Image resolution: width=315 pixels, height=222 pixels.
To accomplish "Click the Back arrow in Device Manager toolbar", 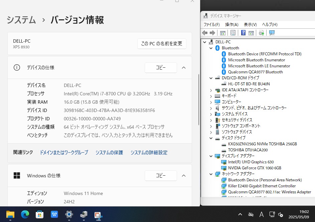I will 205,33.
